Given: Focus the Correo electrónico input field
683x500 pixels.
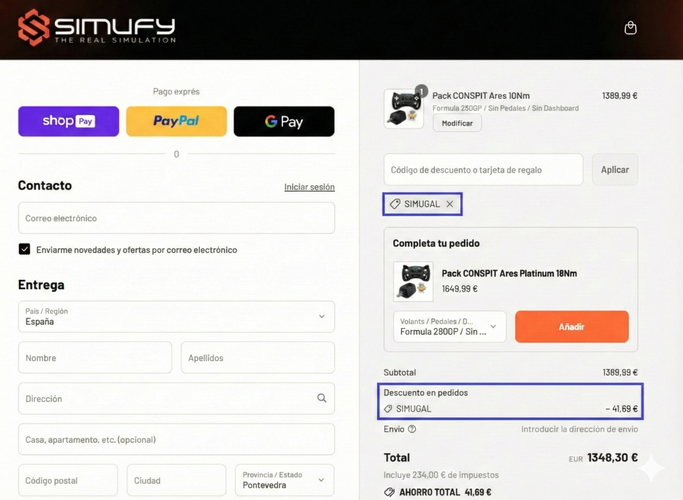Looking at the screenshot, I should pos(176,218).
